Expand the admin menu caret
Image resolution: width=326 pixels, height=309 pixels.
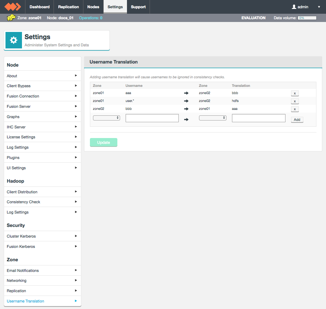click(x=319, y=7)
